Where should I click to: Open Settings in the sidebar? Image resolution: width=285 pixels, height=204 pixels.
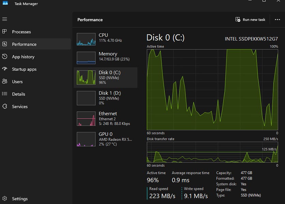(x=20, y=199)
